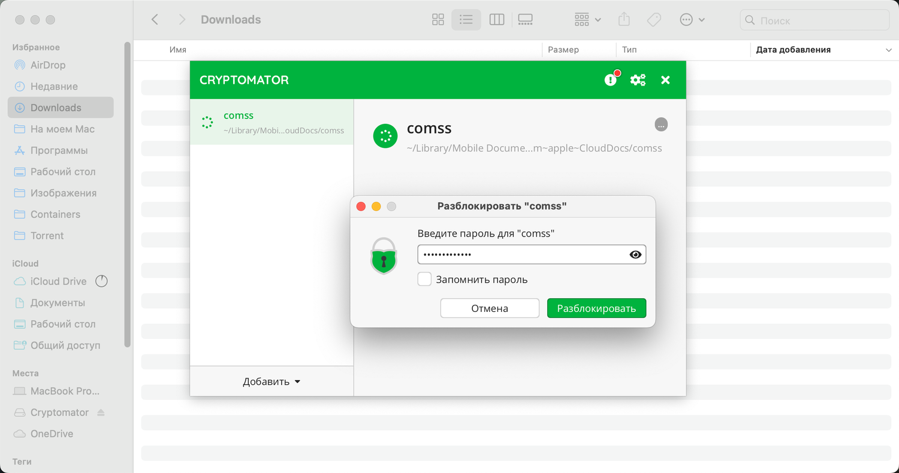899x473 pixels.
Task: Click the Finder tag toolbar icon
Action: point(654,20)
